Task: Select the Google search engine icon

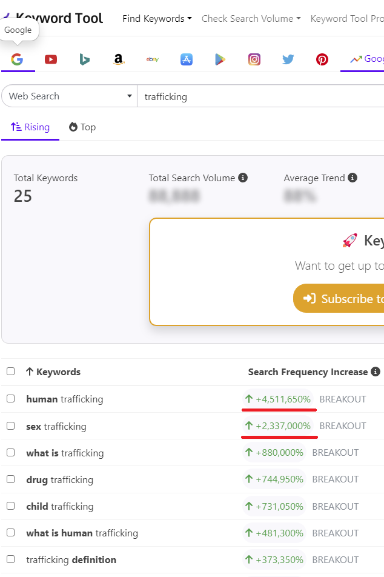Action: [17, 59]
